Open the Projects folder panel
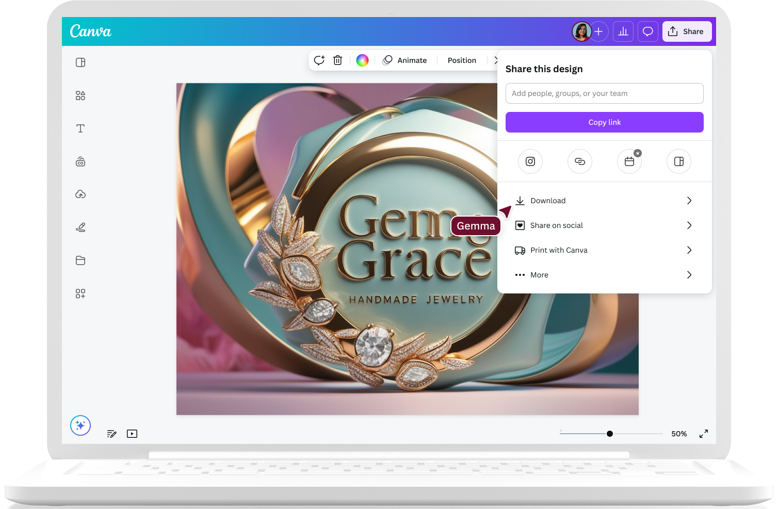The image size is (778, 509). pyautogui.click(x=80, y=260)
